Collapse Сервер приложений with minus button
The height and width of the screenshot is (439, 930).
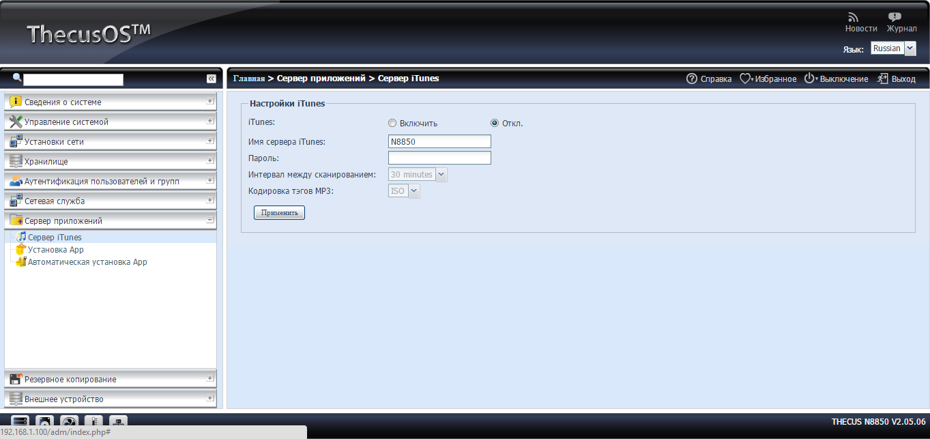[210, 220]
